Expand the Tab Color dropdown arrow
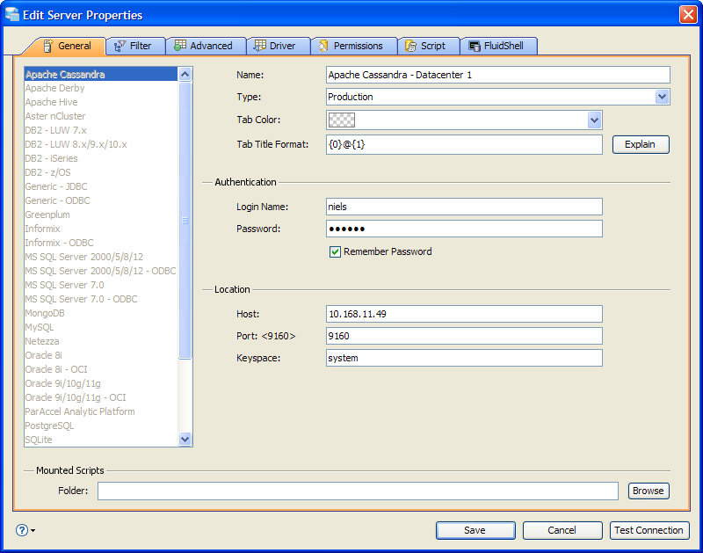This screenshot has width=703, height=553. [595, 120]
